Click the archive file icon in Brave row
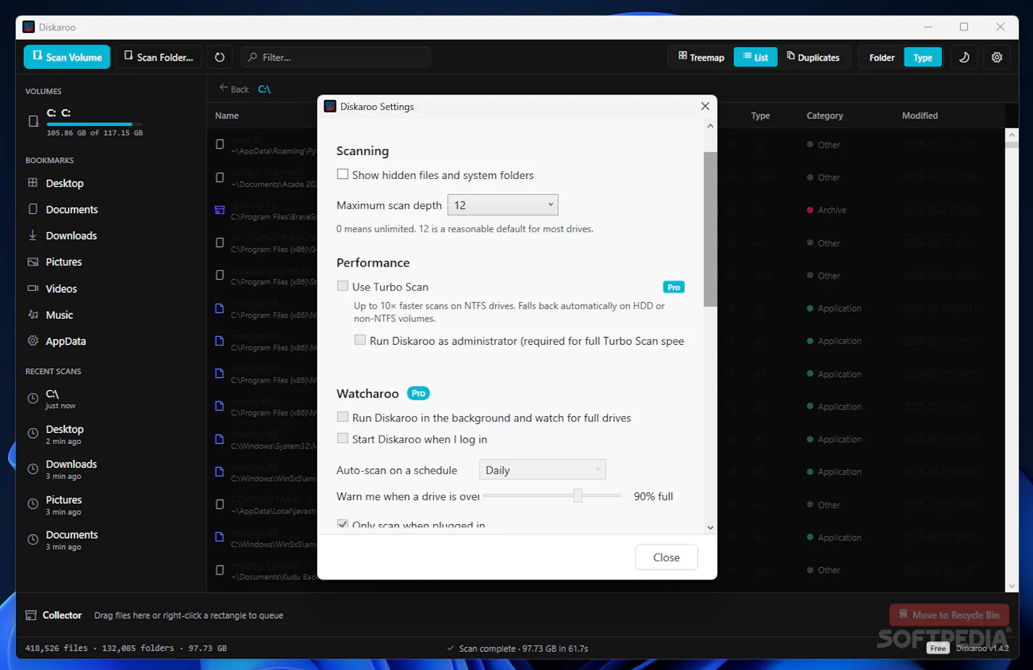1033x670 pixels. 220,210
